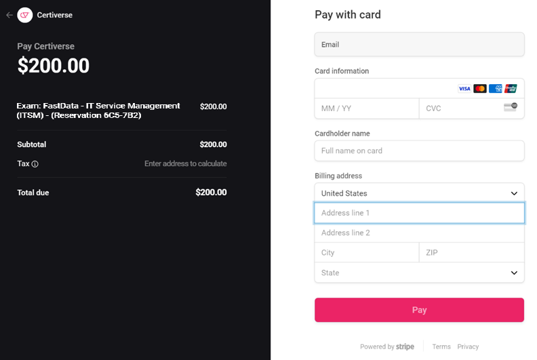
Task: Click the ZIP code field
Action: (472, 253)
